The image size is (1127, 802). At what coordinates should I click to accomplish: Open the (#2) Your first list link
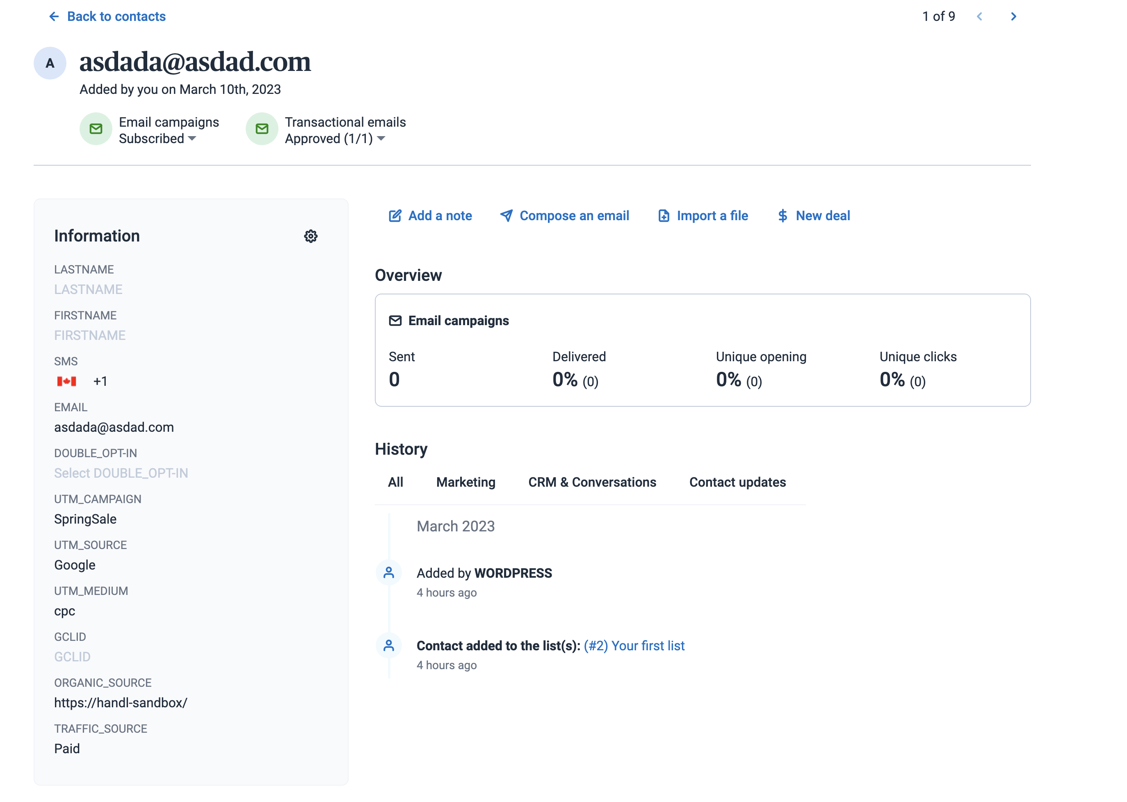click(634, 645)
